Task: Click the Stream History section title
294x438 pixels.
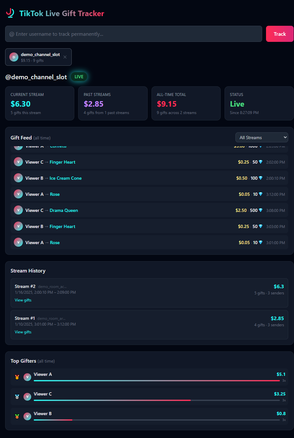Action: pos(28,271)
